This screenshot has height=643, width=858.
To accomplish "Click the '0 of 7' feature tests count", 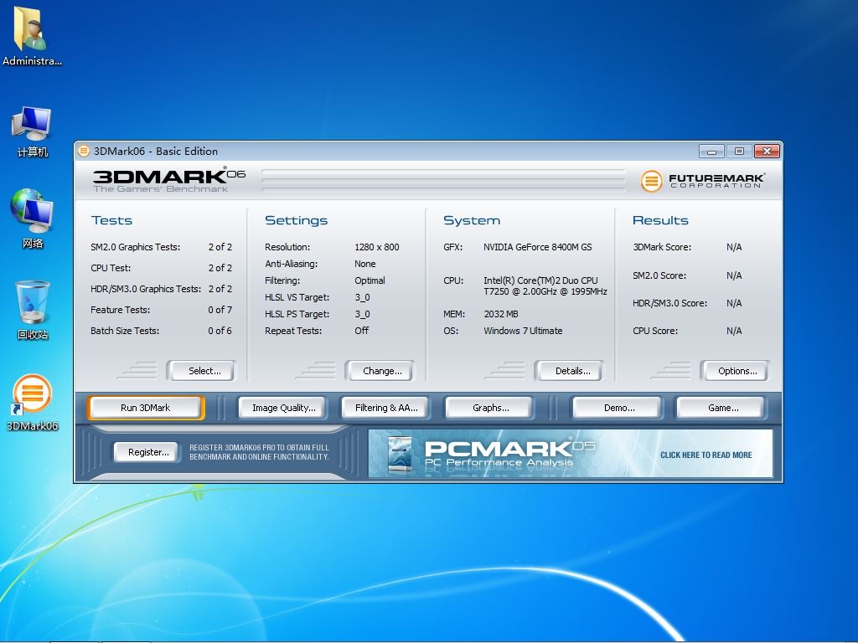I will [220, 310].
